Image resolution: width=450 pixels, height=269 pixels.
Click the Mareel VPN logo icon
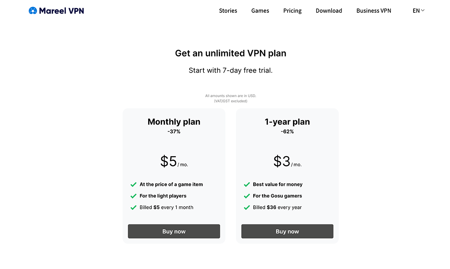[x=33, y=11]
